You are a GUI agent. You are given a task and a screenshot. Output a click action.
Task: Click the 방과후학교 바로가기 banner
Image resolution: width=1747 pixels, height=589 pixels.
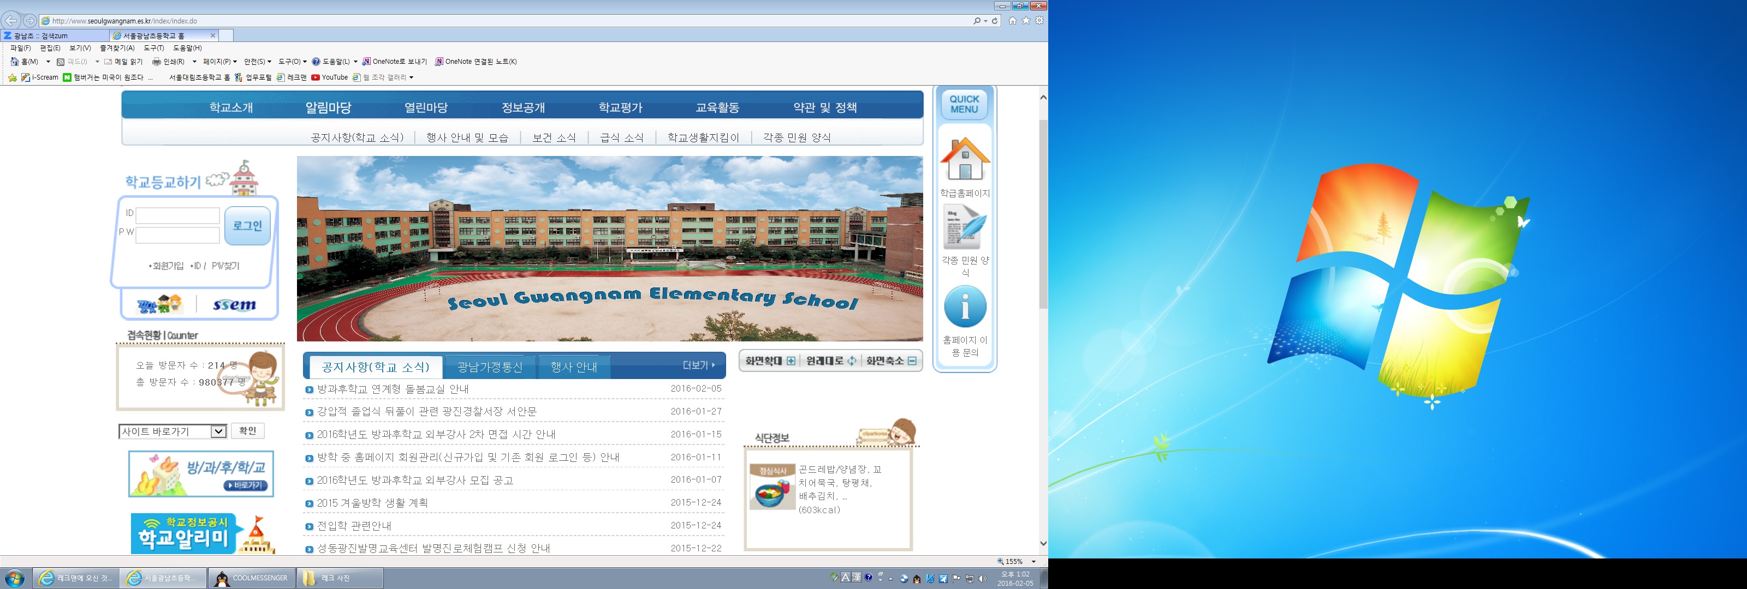pyautogui.click(x=201, y=474)
